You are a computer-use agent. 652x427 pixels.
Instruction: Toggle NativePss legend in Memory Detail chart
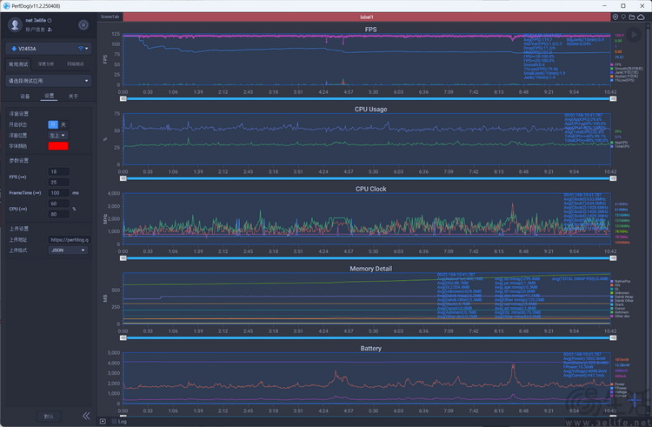pos(621,282)
